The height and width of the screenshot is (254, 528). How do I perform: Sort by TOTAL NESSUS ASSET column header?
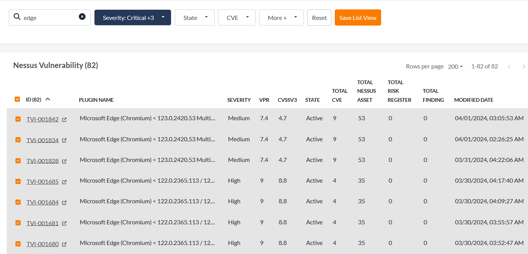[x=366, y=91]
